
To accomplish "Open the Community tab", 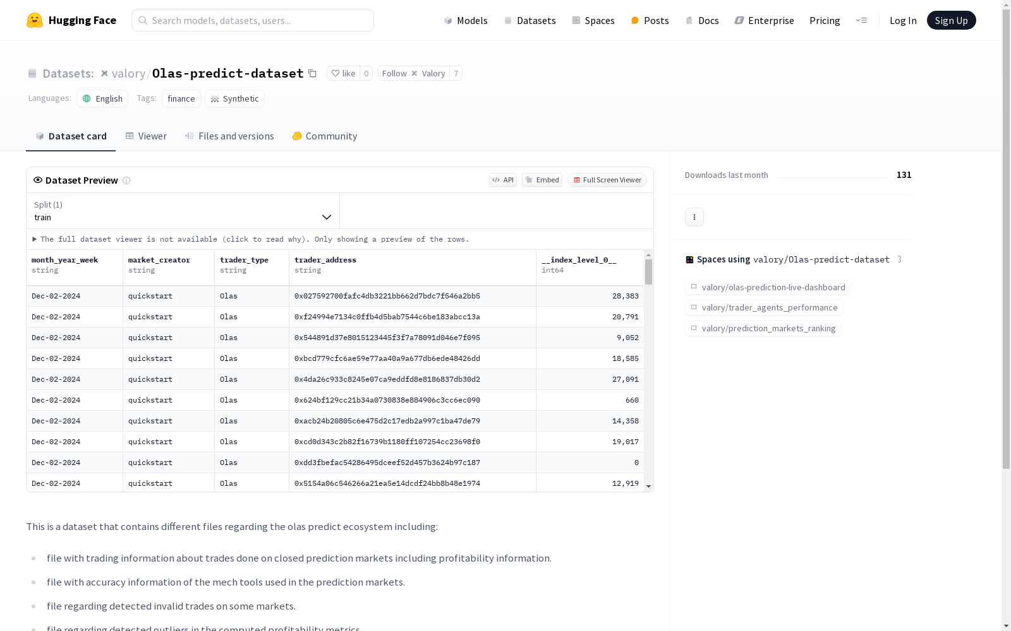I will pyautogui.click(x=325, y=136).
